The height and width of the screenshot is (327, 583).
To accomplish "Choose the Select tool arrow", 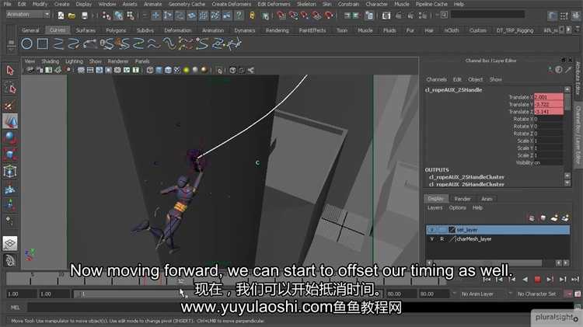I will coord(10,70).
